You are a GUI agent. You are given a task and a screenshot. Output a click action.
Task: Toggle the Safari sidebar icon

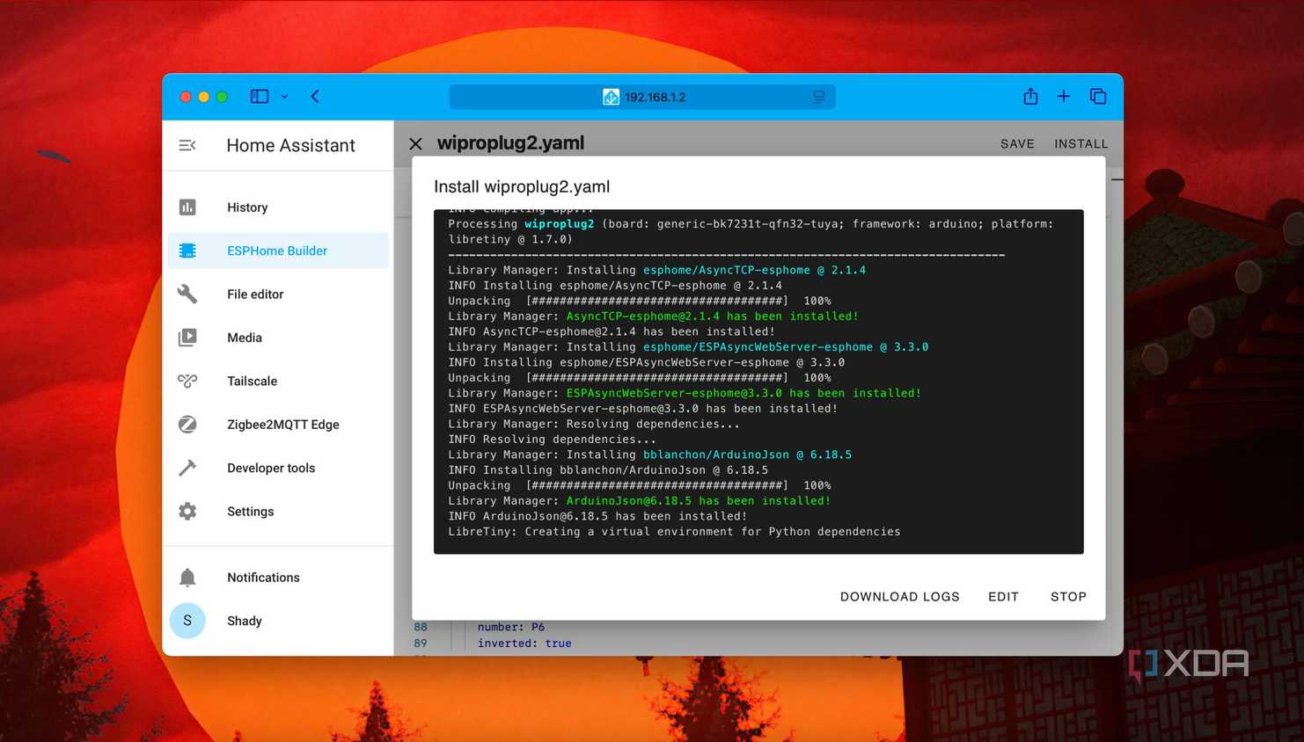pos(260,97)
